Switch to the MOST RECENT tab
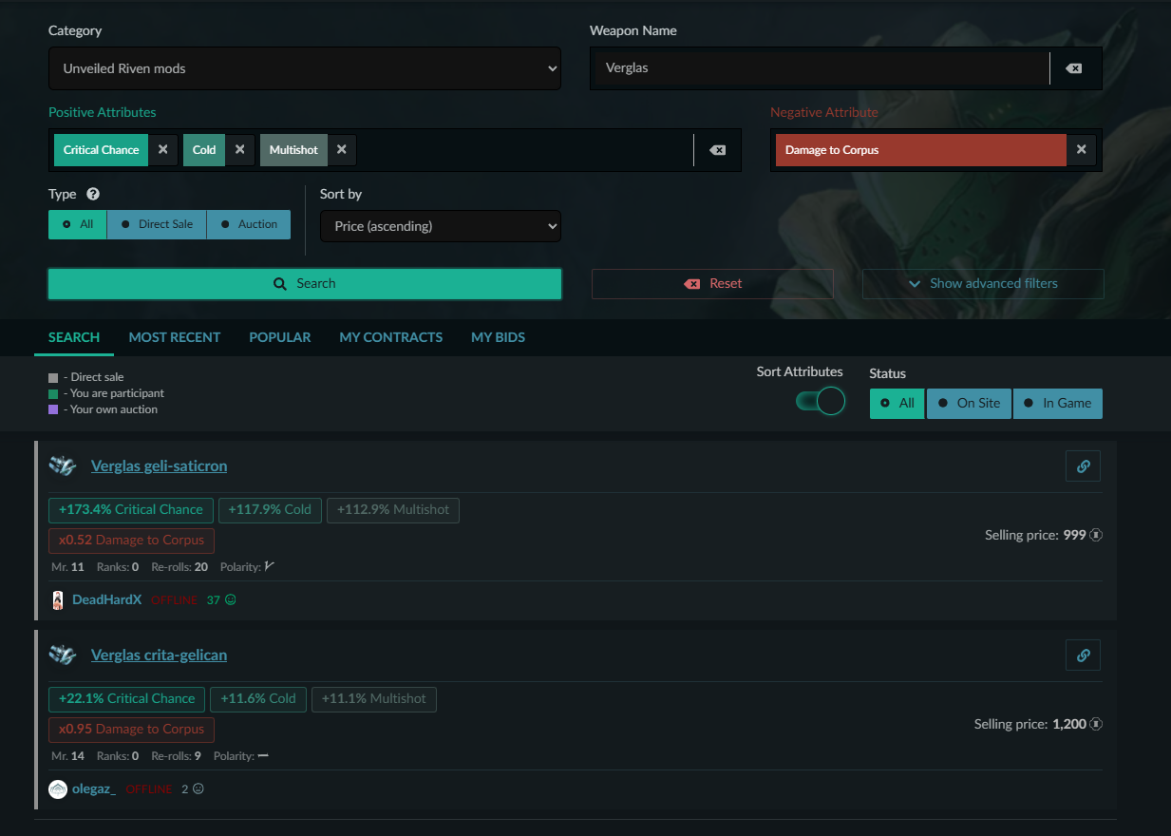1171x836 pixels. 175,337
